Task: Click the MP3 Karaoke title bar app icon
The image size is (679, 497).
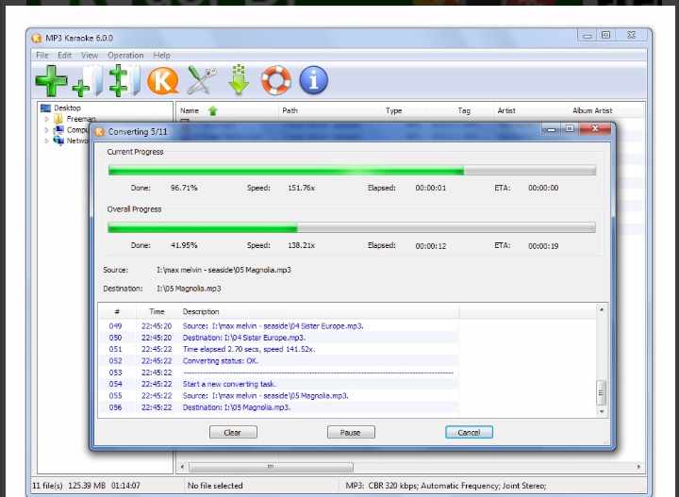Action: point(37,38)
